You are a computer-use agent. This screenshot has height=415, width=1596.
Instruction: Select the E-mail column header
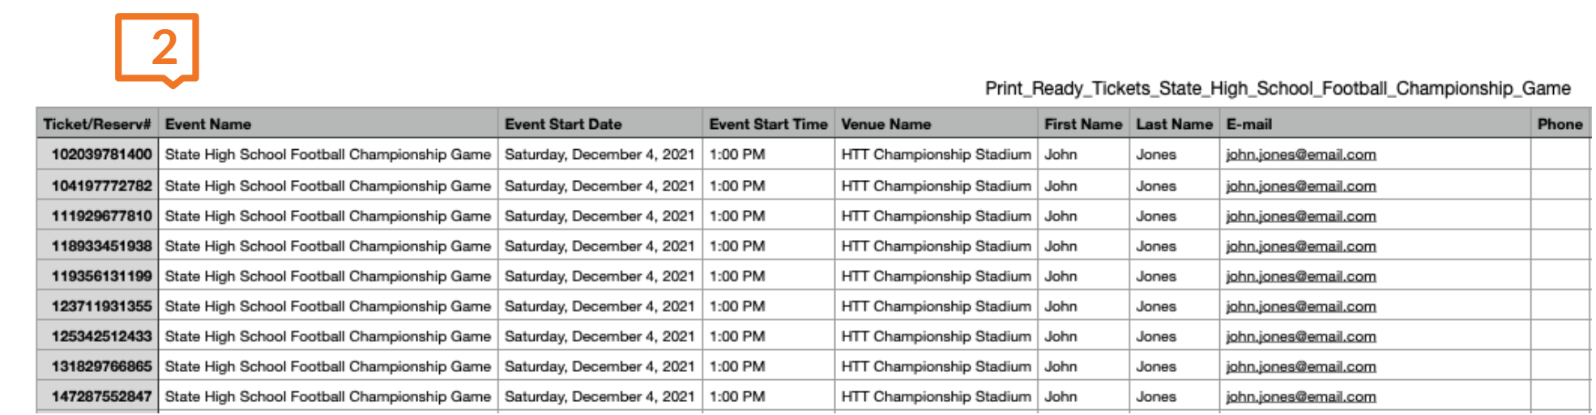[1375, 124]
